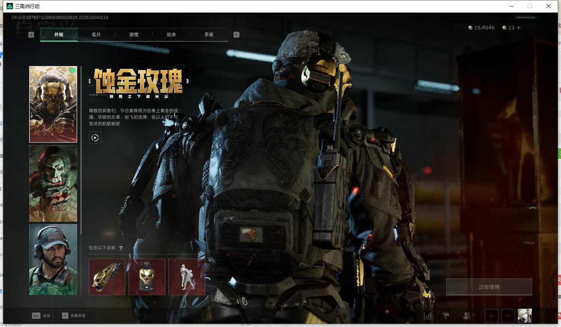Open help question mark next to 包含以下涂装
Viewport: 561px width, 327px height.
pos(121,248)
